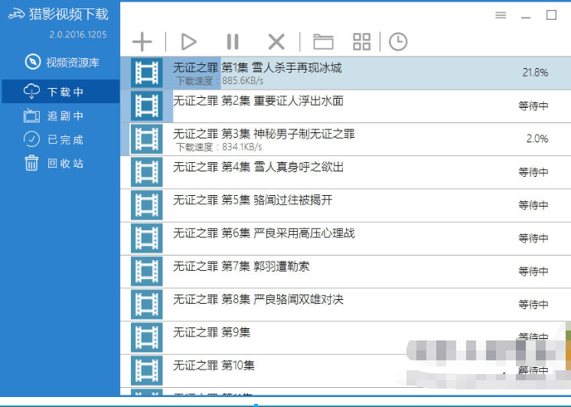The width and height of the screenshot is (571, 407).
Task: Pause downloads with the pause icon
Action: [233, 42]
